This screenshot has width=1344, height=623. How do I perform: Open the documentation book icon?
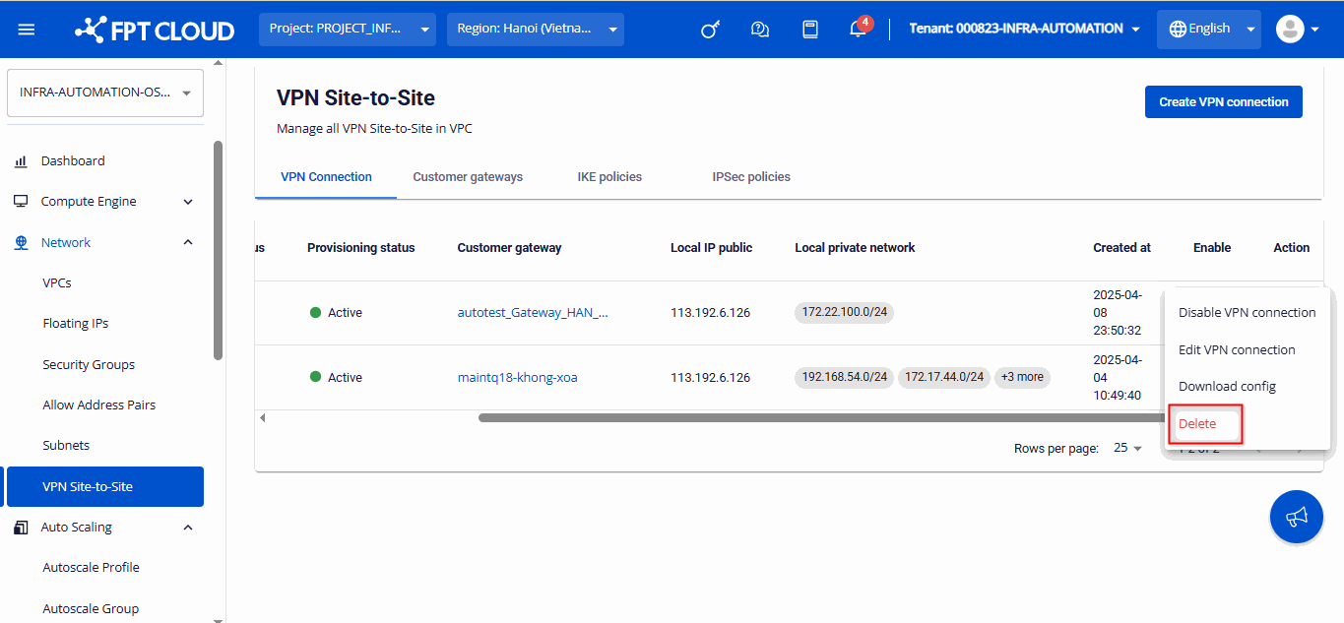(x=810, y=30)
